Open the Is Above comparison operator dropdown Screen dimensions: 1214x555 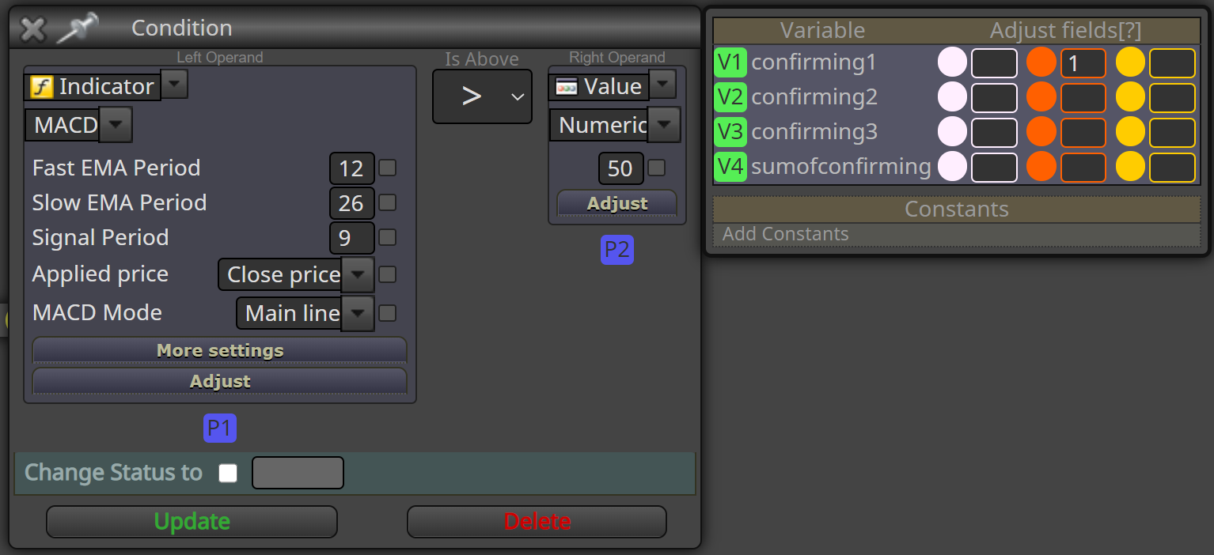[x=482, y=96]
